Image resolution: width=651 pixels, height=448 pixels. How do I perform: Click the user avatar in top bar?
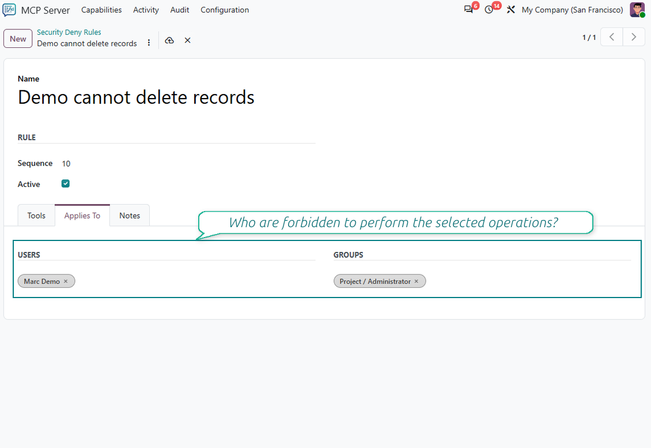(637, 10)
